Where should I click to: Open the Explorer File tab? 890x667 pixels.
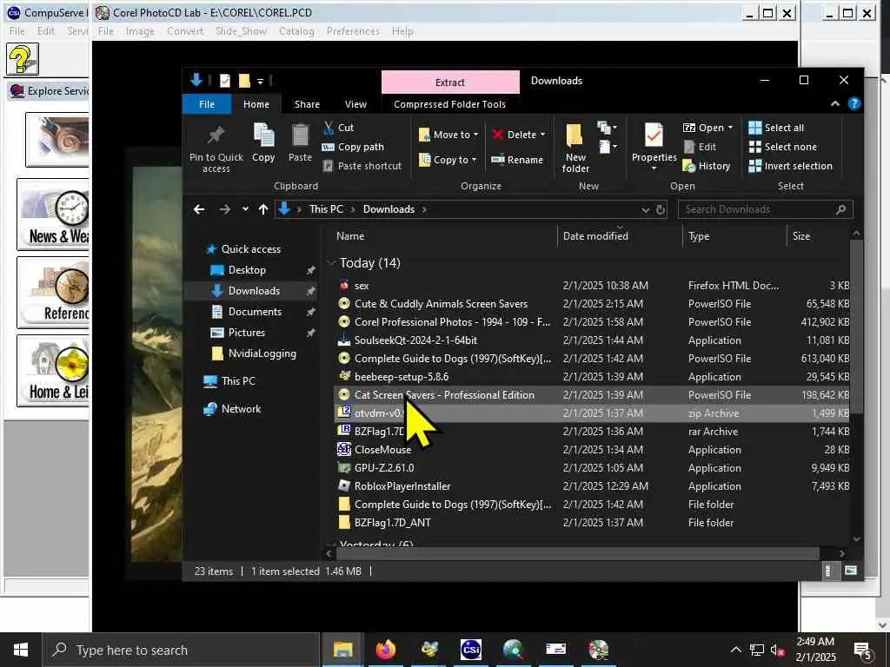[207, 104]
